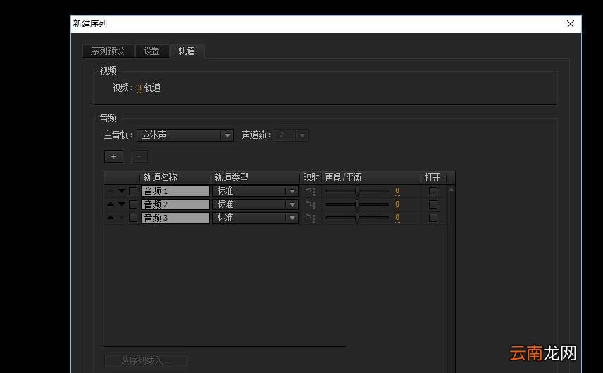
Task: Move 音频 2 track down
Action: (122, 204)
